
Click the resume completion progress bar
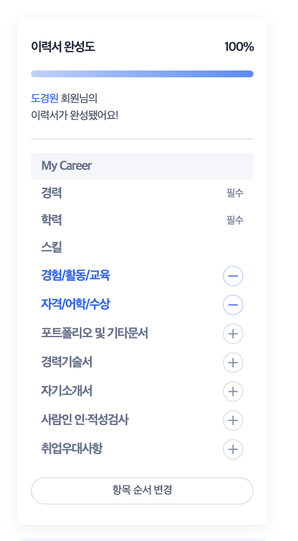(x=142, y=74)
